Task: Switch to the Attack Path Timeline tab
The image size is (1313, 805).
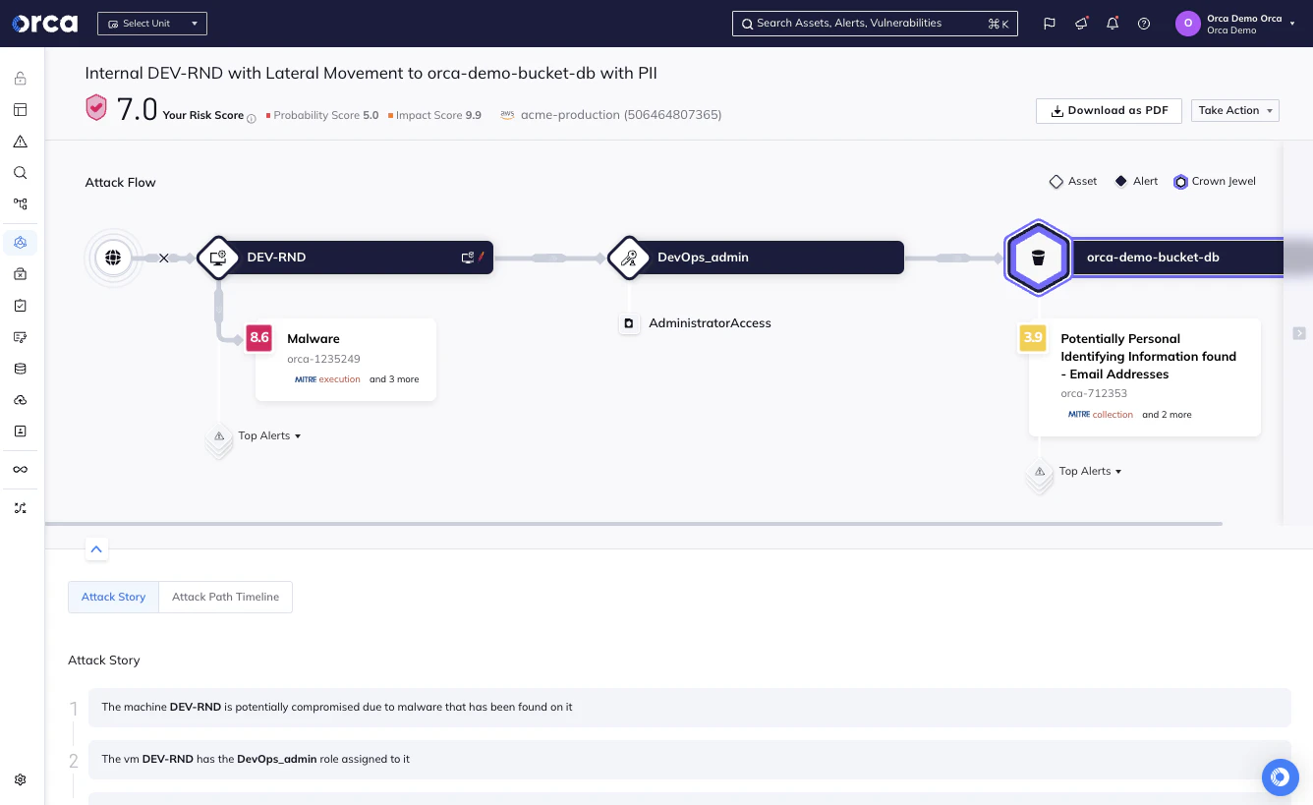Action: click(x=225, y=597)
